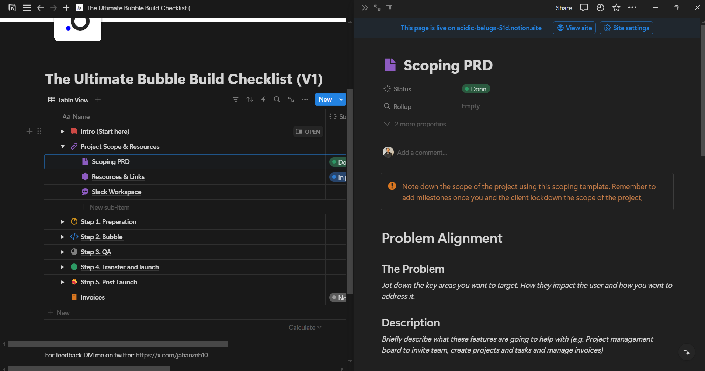Open Notion AI sparkle button
This screenshot has width=705, height=371.
coord(687,352)
